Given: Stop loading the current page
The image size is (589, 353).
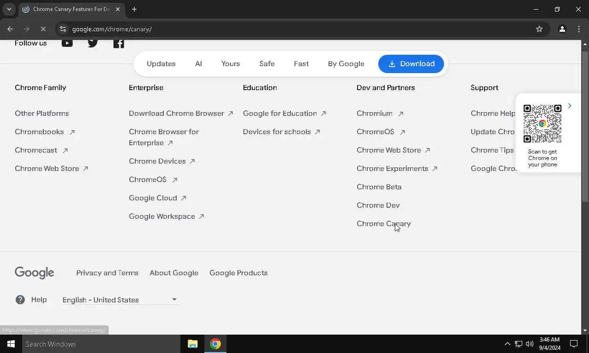Looking at the screenshot, I should point(43,29).
